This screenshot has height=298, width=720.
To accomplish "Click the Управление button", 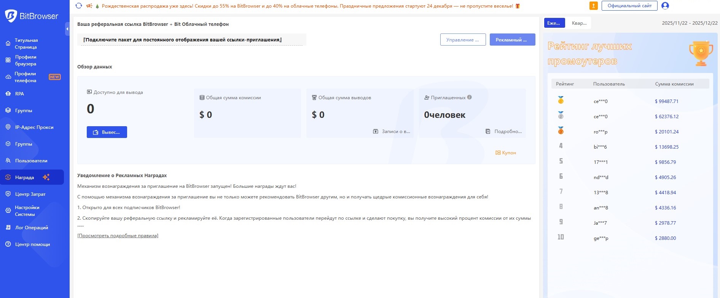I will point(463,40).
